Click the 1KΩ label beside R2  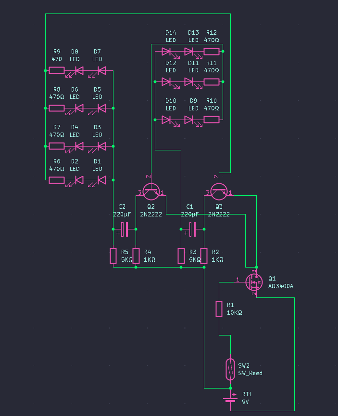click(217, 260)
